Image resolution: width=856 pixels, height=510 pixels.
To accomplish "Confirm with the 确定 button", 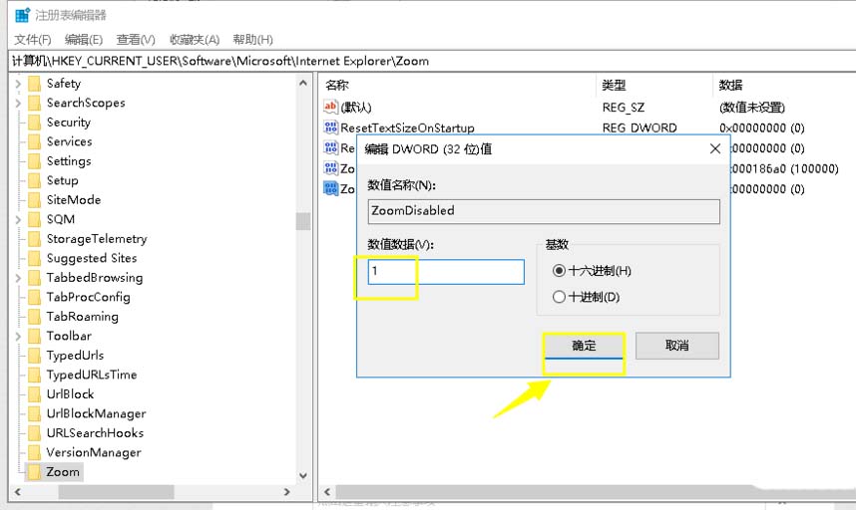I will coord(584,346).
